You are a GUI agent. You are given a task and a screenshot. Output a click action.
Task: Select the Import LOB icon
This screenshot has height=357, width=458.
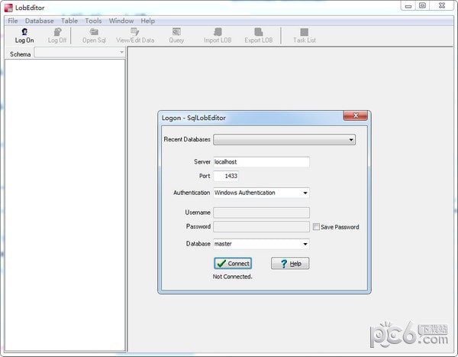(217, 35)
